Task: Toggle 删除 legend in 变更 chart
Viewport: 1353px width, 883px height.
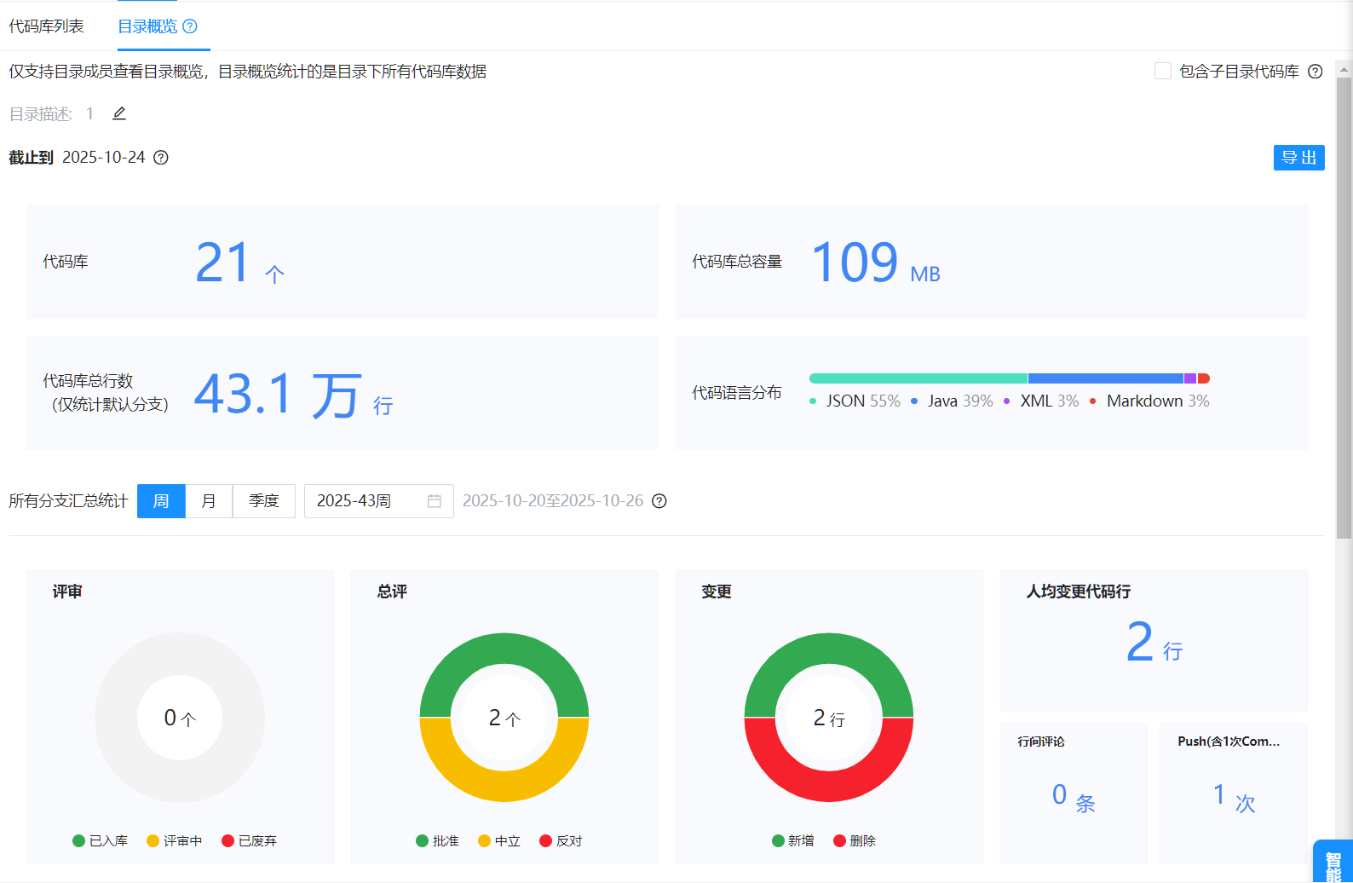Action: [x=855, y=841]
